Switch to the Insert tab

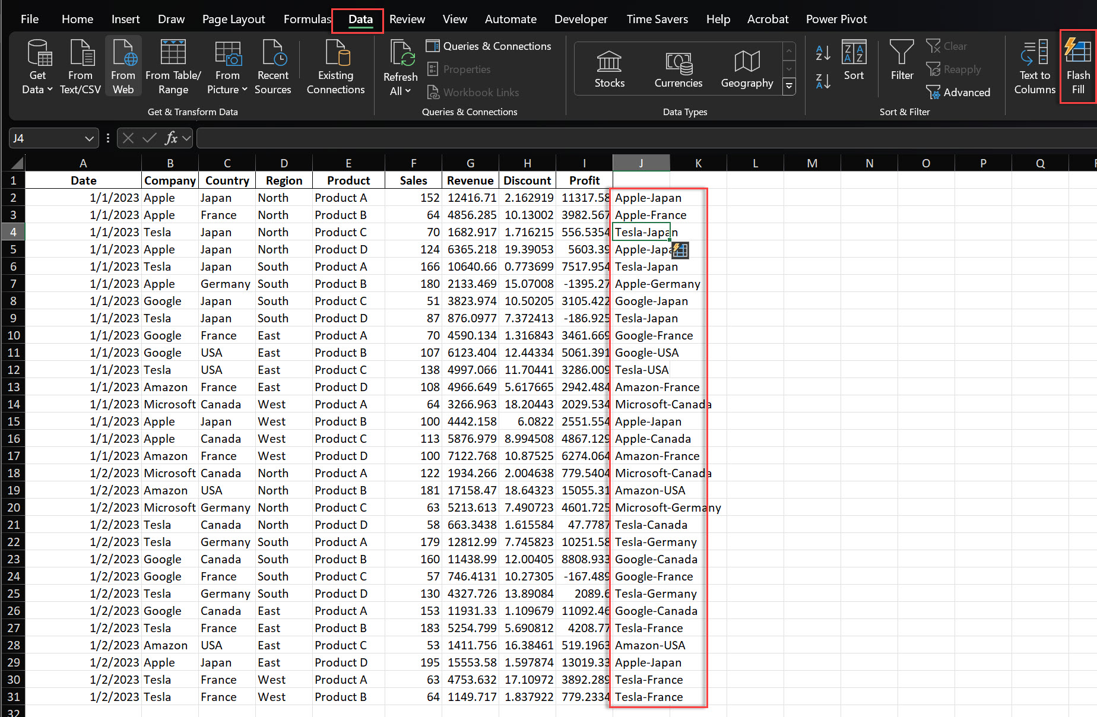pyautogui.click(x=125, y=19)
